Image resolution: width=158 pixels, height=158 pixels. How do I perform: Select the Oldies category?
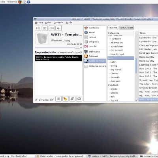(x=121, y=89)
